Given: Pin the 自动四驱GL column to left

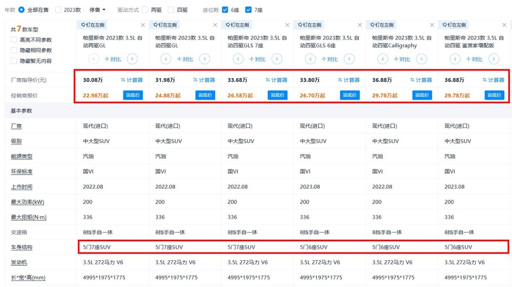Looking at the screenshot, I should coord(165,25).
